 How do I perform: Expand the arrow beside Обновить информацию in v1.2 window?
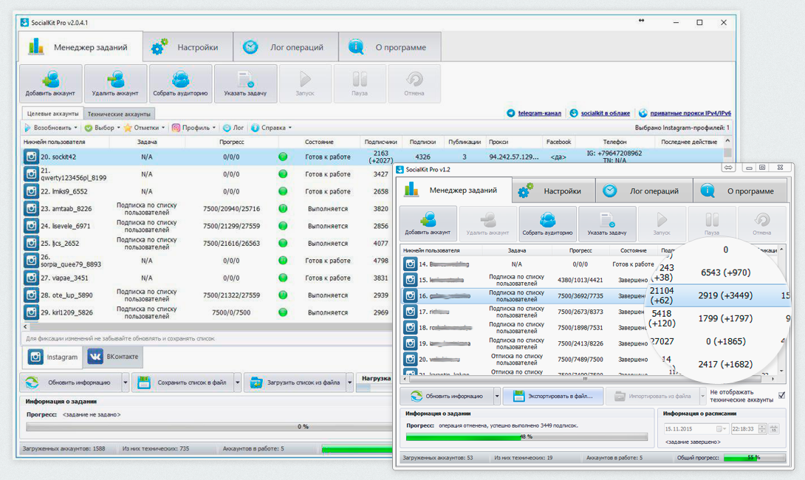click(x=496, y=397)
